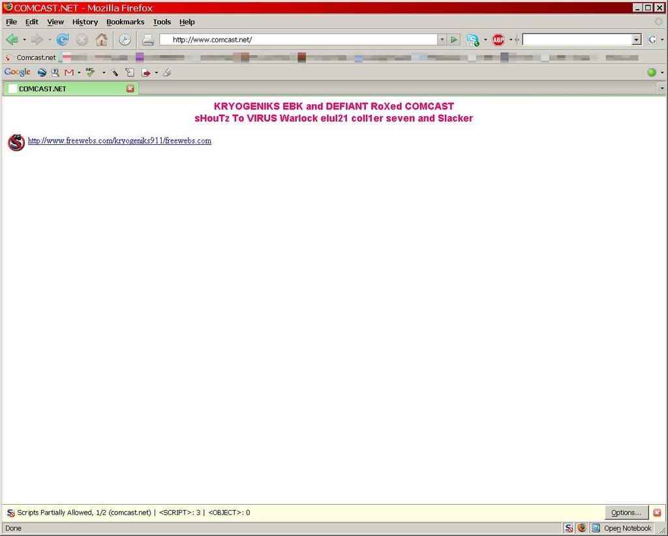Open the Gmail dropdown arrow on the Google Toolbar

[x=79, y=73]
